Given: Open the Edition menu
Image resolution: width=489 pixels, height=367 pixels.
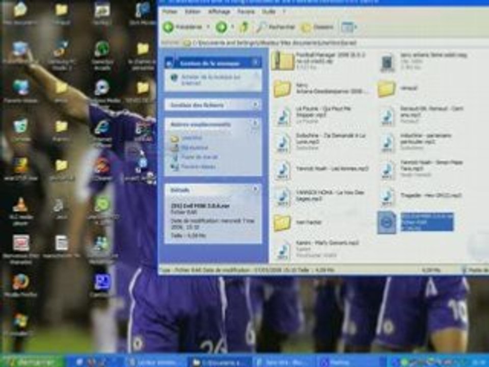Looking at the screenshot, I should 193,12.
